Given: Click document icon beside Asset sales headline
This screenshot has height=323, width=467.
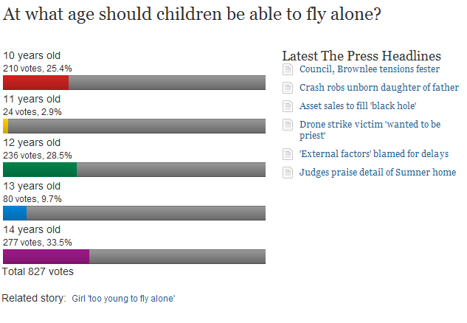Looking at the screenshot, I should [x=288, y=106].
